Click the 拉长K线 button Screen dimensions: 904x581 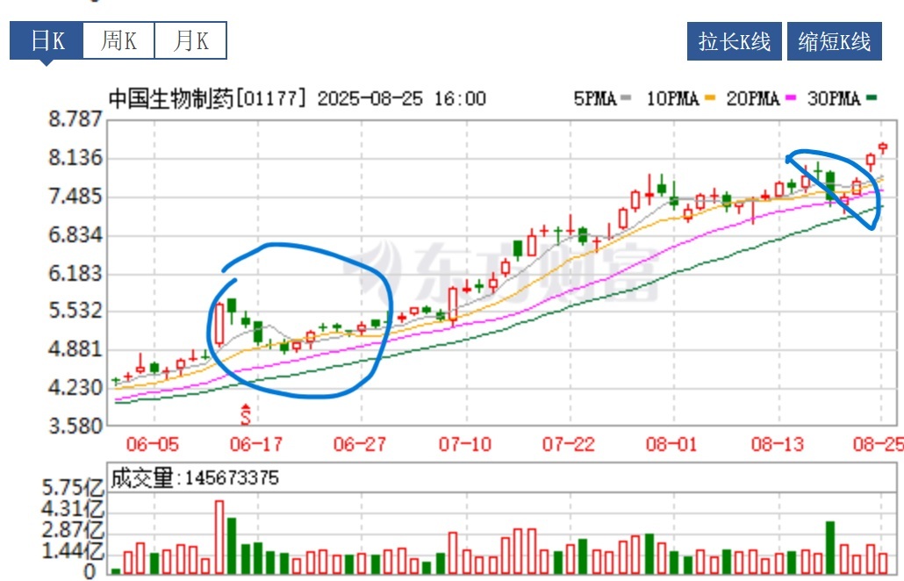[735, 41]
